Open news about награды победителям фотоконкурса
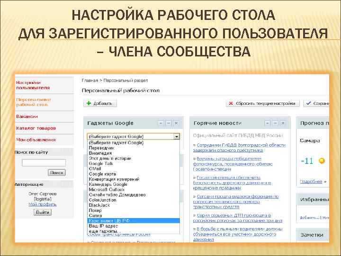The height and width of the screenshot is (256, 341). pyautogui.click(x=233, y=164)
